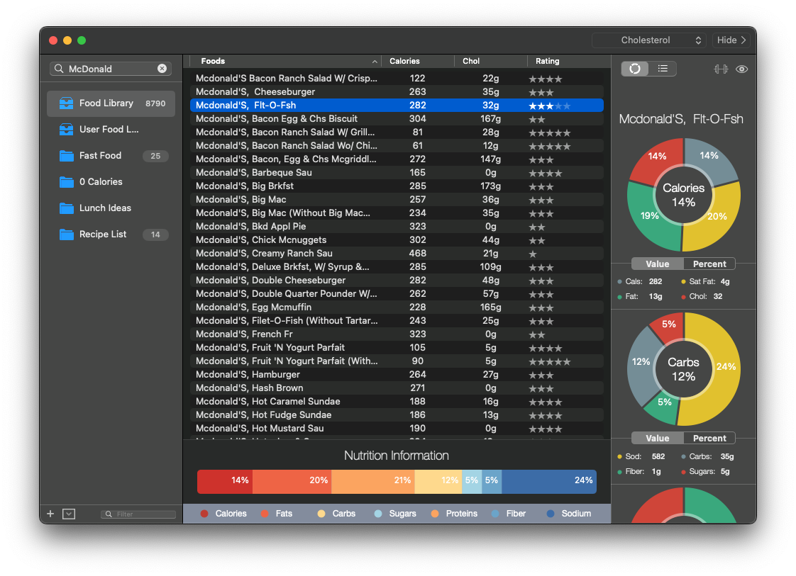This screenshot has height=576, width=796.
Task: Select Percent under the Carbs chart
Action: (x=709, y=439)
